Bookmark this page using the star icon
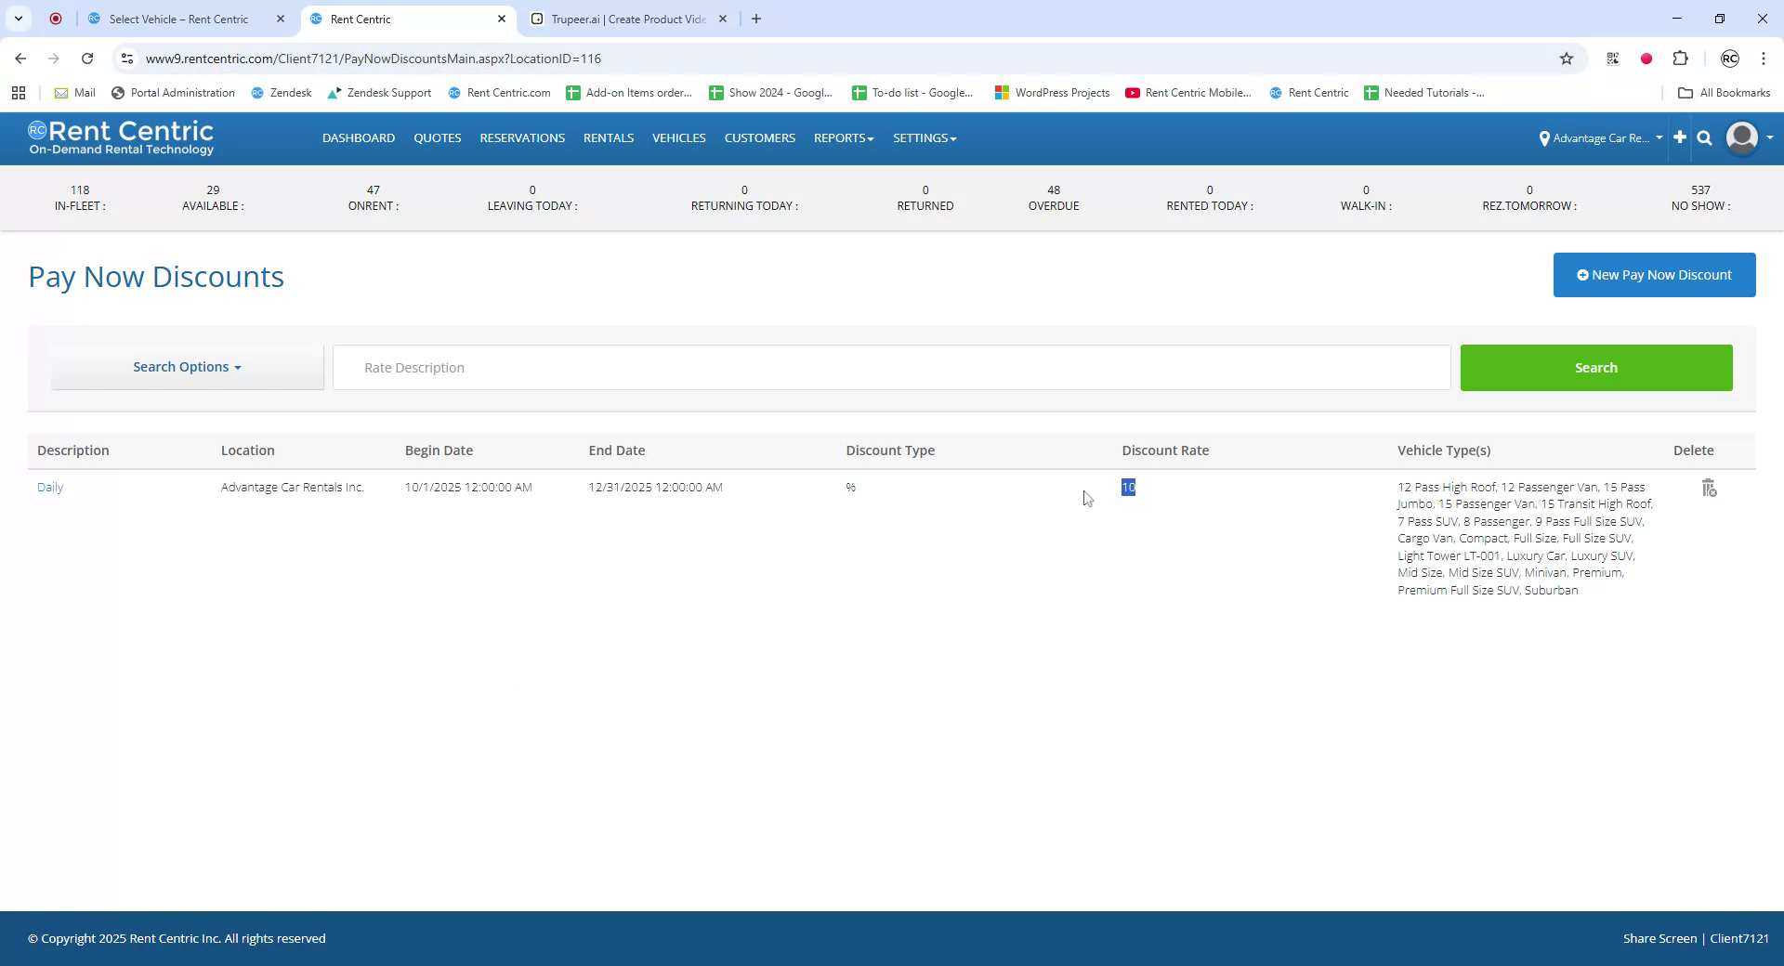Viewport: 1784px width, 966px height. pos(1567,59)
